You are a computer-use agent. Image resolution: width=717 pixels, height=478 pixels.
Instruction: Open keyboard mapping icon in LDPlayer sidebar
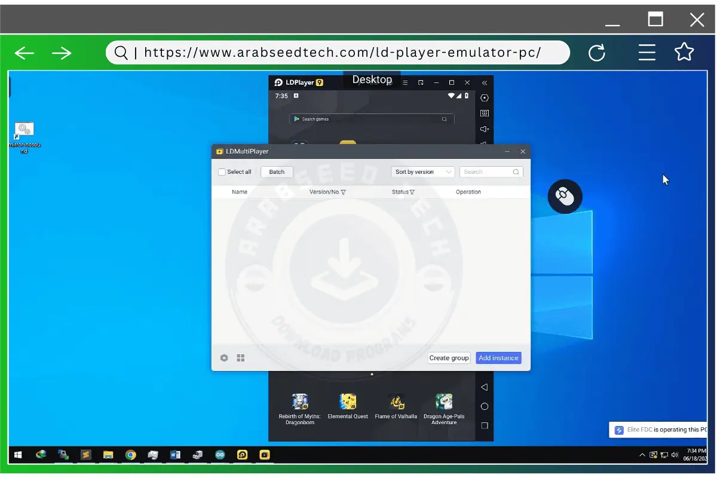[485, 114]
